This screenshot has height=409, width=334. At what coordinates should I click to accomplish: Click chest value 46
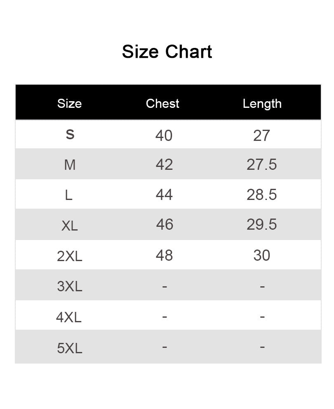pos(165,224)
